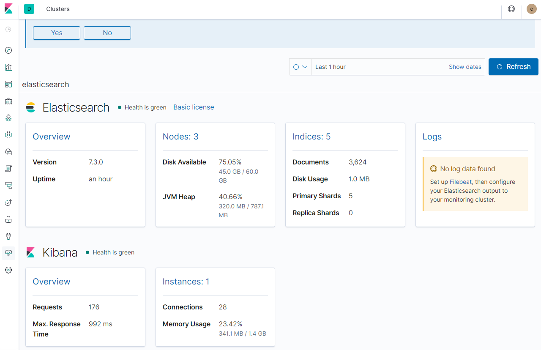Click Uptime value 'an hour'
Screen dimensions: 541x350
coord(101,179)
